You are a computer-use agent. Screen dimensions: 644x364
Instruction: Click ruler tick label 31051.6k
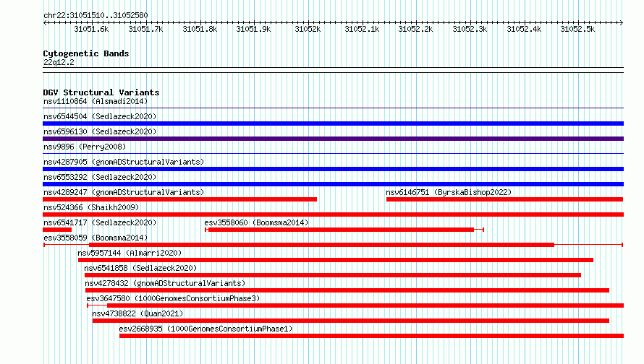click(x=91, y=29)
